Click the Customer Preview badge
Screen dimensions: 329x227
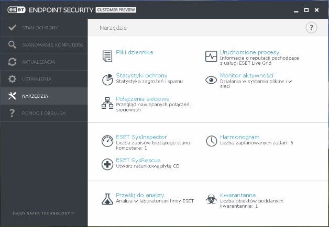(x=116, y=10)
